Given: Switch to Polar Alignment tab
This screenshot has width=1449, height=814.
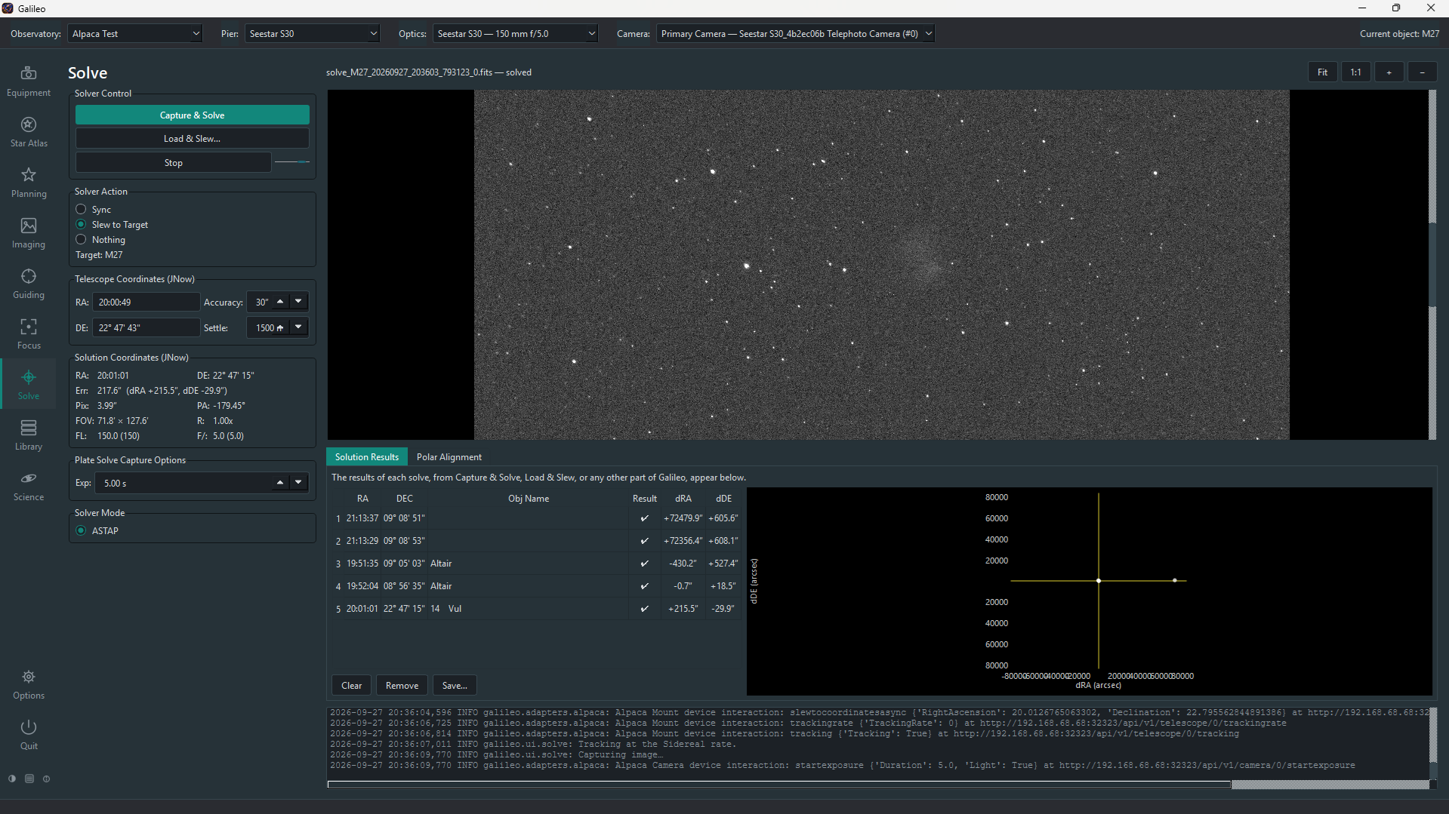Looking at the screenshot, I should pos(449,456).
